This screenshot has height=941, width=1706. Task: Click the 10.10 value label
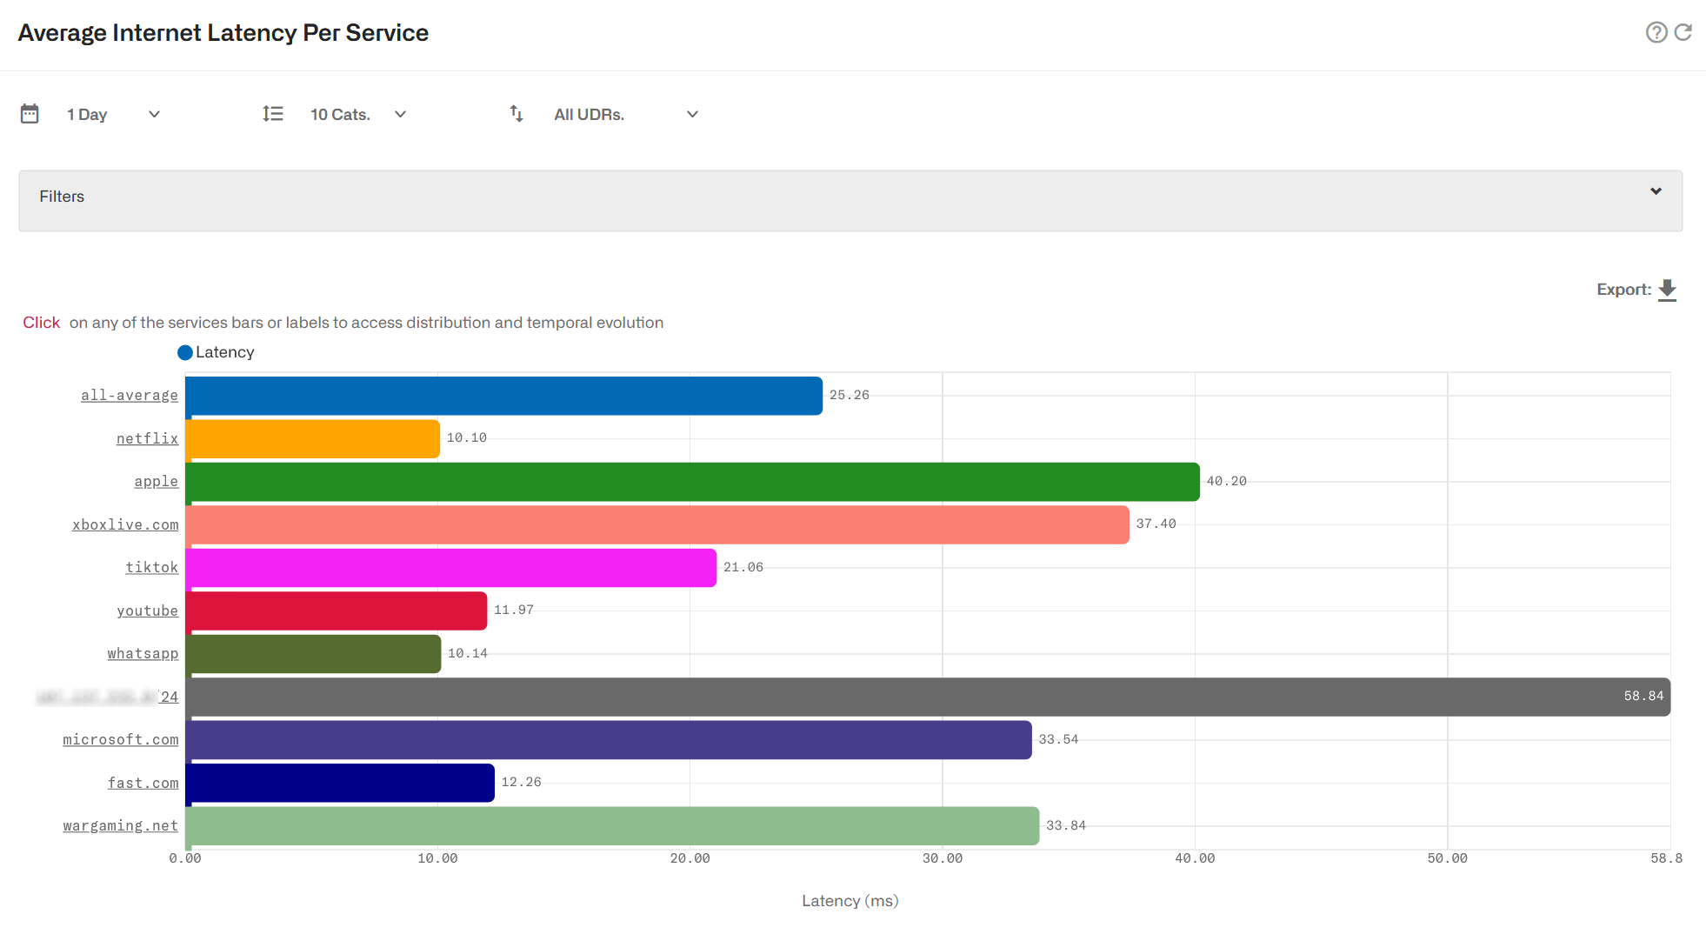[x=466, y=437]
